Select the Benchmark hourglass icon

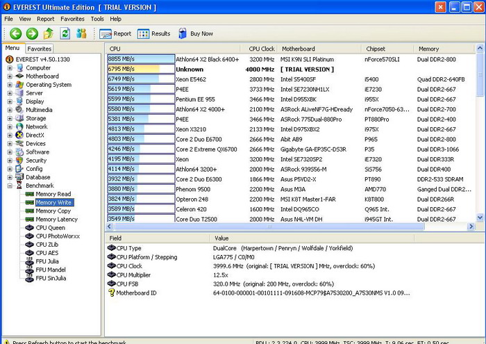19,186
